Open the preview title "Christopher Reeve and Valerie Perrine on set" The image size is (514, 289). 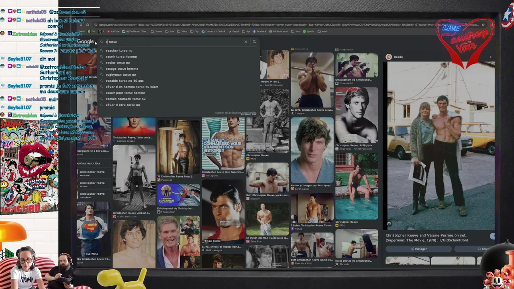[426, 238]
